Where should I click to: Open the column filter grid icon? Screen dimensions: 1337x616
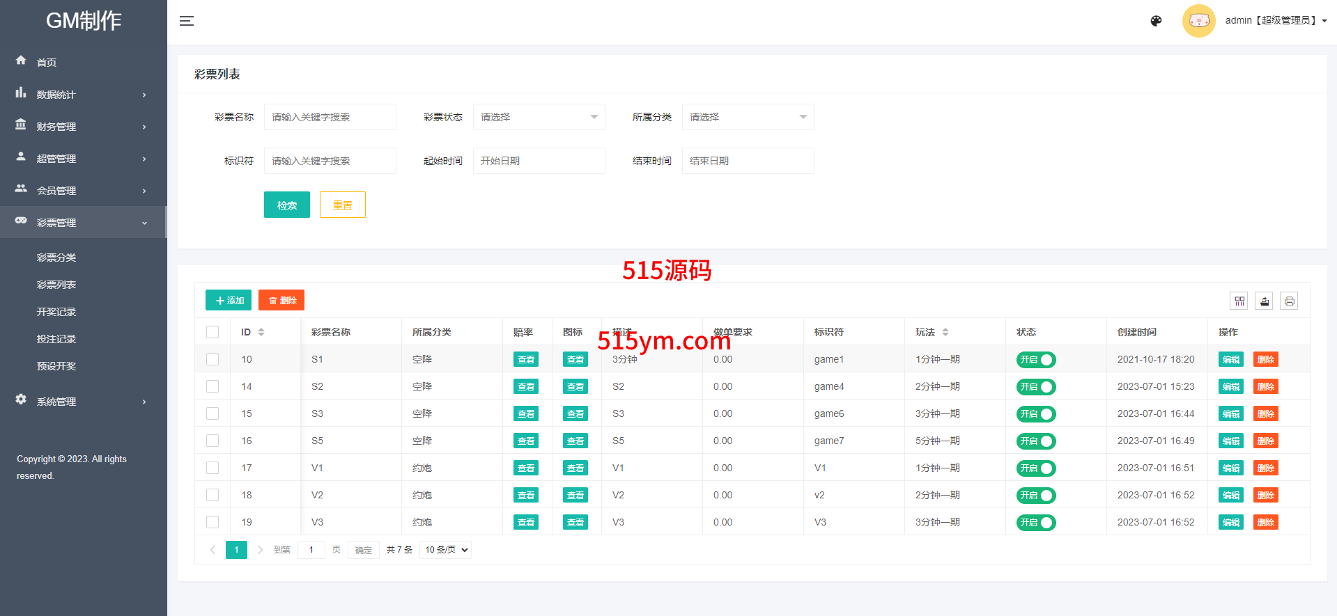coord(1239,301)
